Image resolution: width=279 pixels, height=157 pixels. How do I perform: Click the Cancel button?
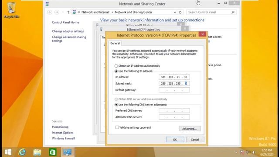195,140
